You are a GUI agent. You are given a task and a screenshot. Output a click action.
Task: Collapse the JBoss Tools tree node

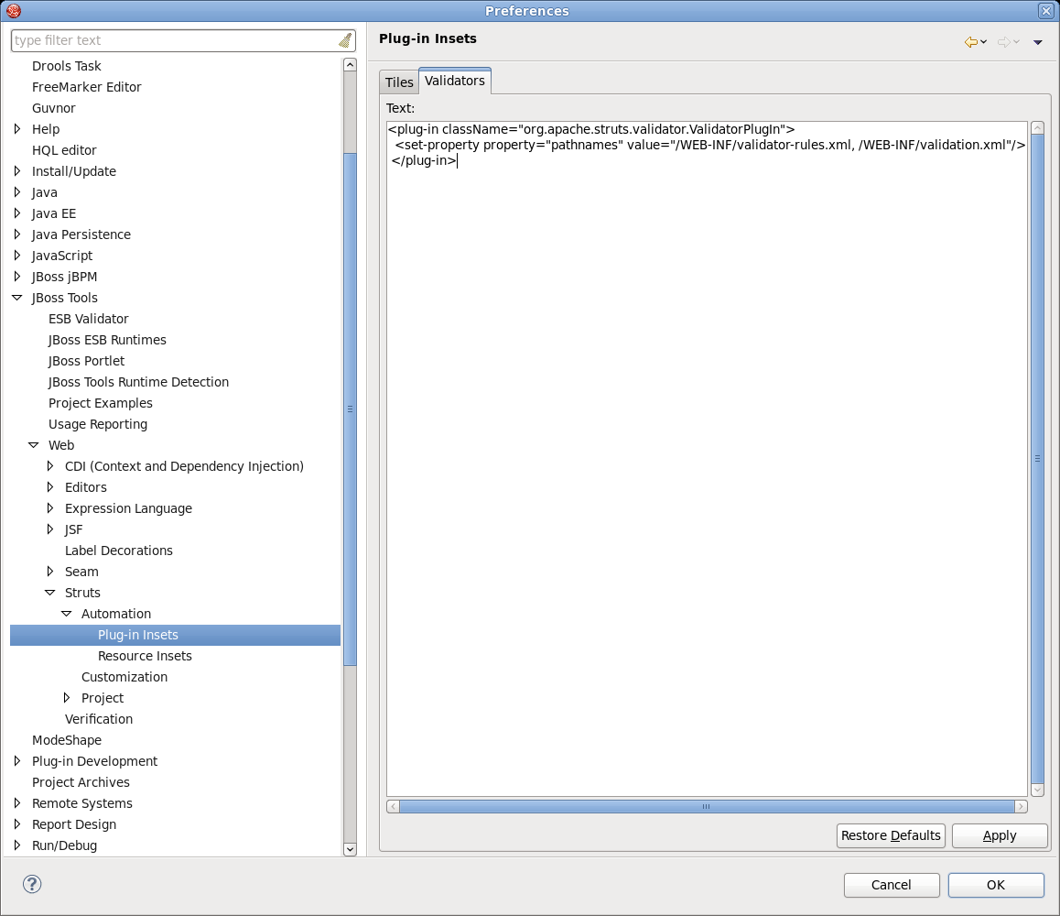[x=16, y=298]
